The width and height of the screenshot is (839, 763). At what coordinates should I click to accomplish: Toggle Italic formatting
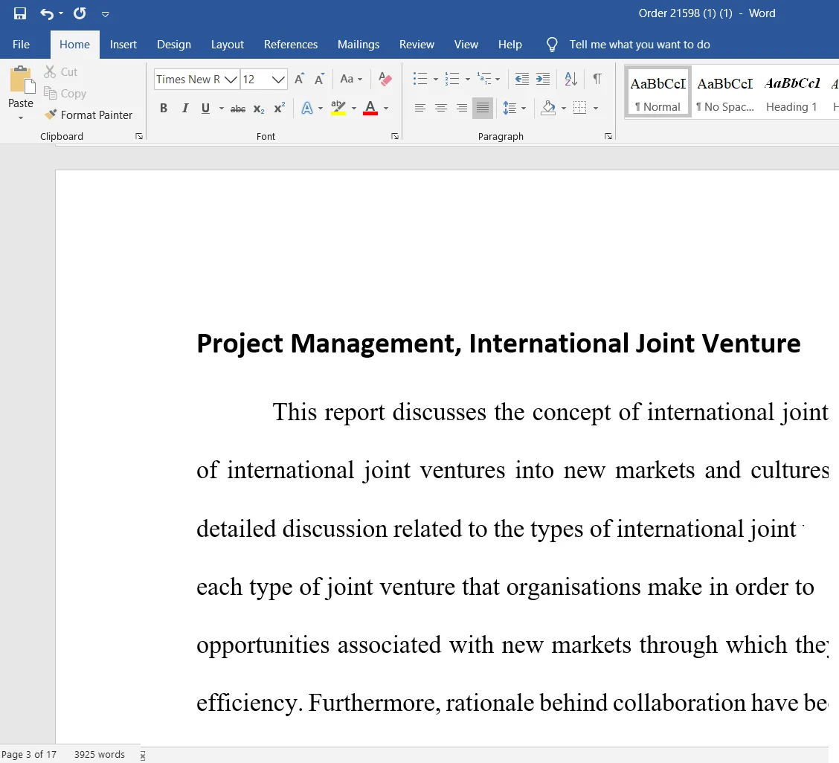click(x=184, y=108)
